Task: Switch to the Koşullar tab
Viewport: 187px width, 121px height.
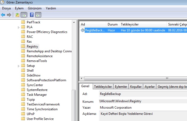Action: coord(136,87)
